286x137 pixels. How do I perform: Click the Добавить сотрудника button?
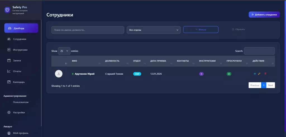coord(264,15)
